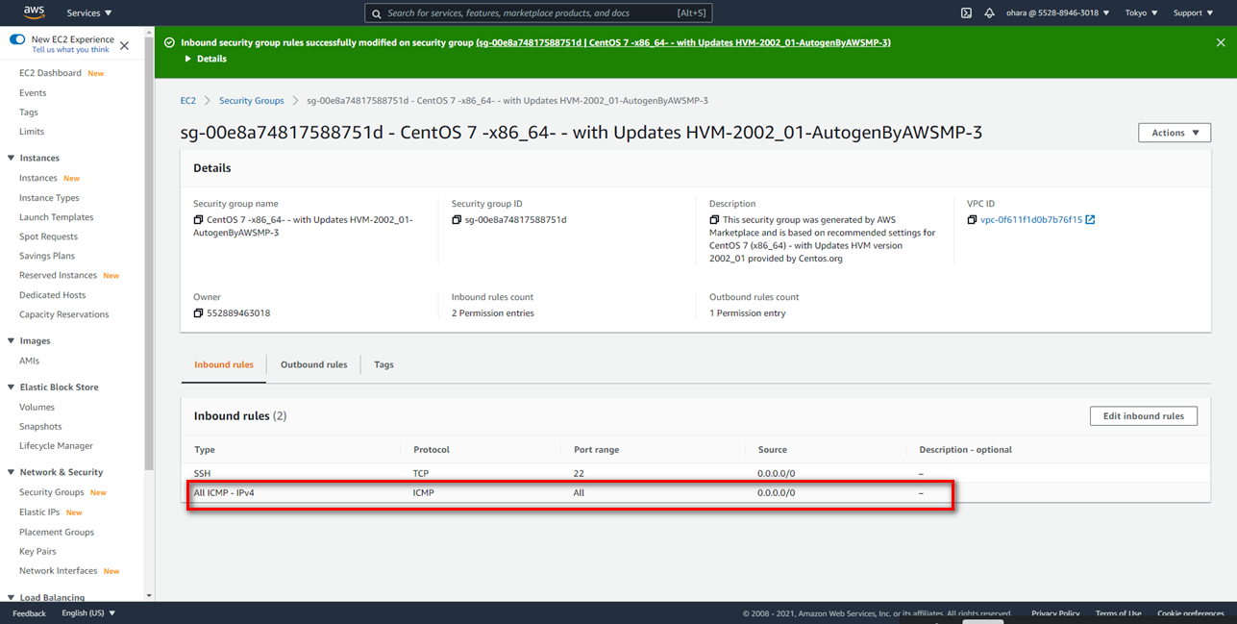Open Dedicated Hosts in sidebar
This screenshot has height=624, width=1237.
[53, 295]
